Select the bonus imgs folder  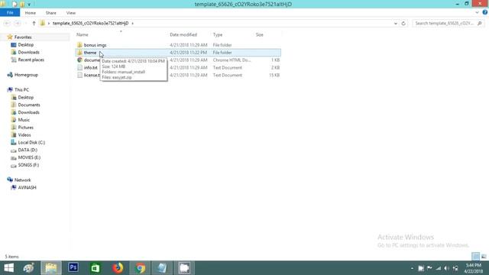click(95, 45)
